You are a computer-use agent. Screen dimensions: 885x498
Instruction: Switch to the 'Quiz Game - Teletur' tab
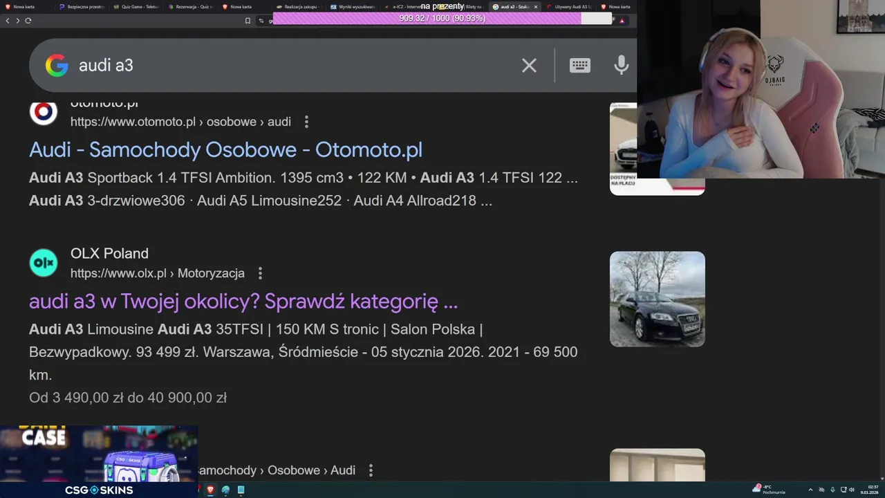point(136,7)
